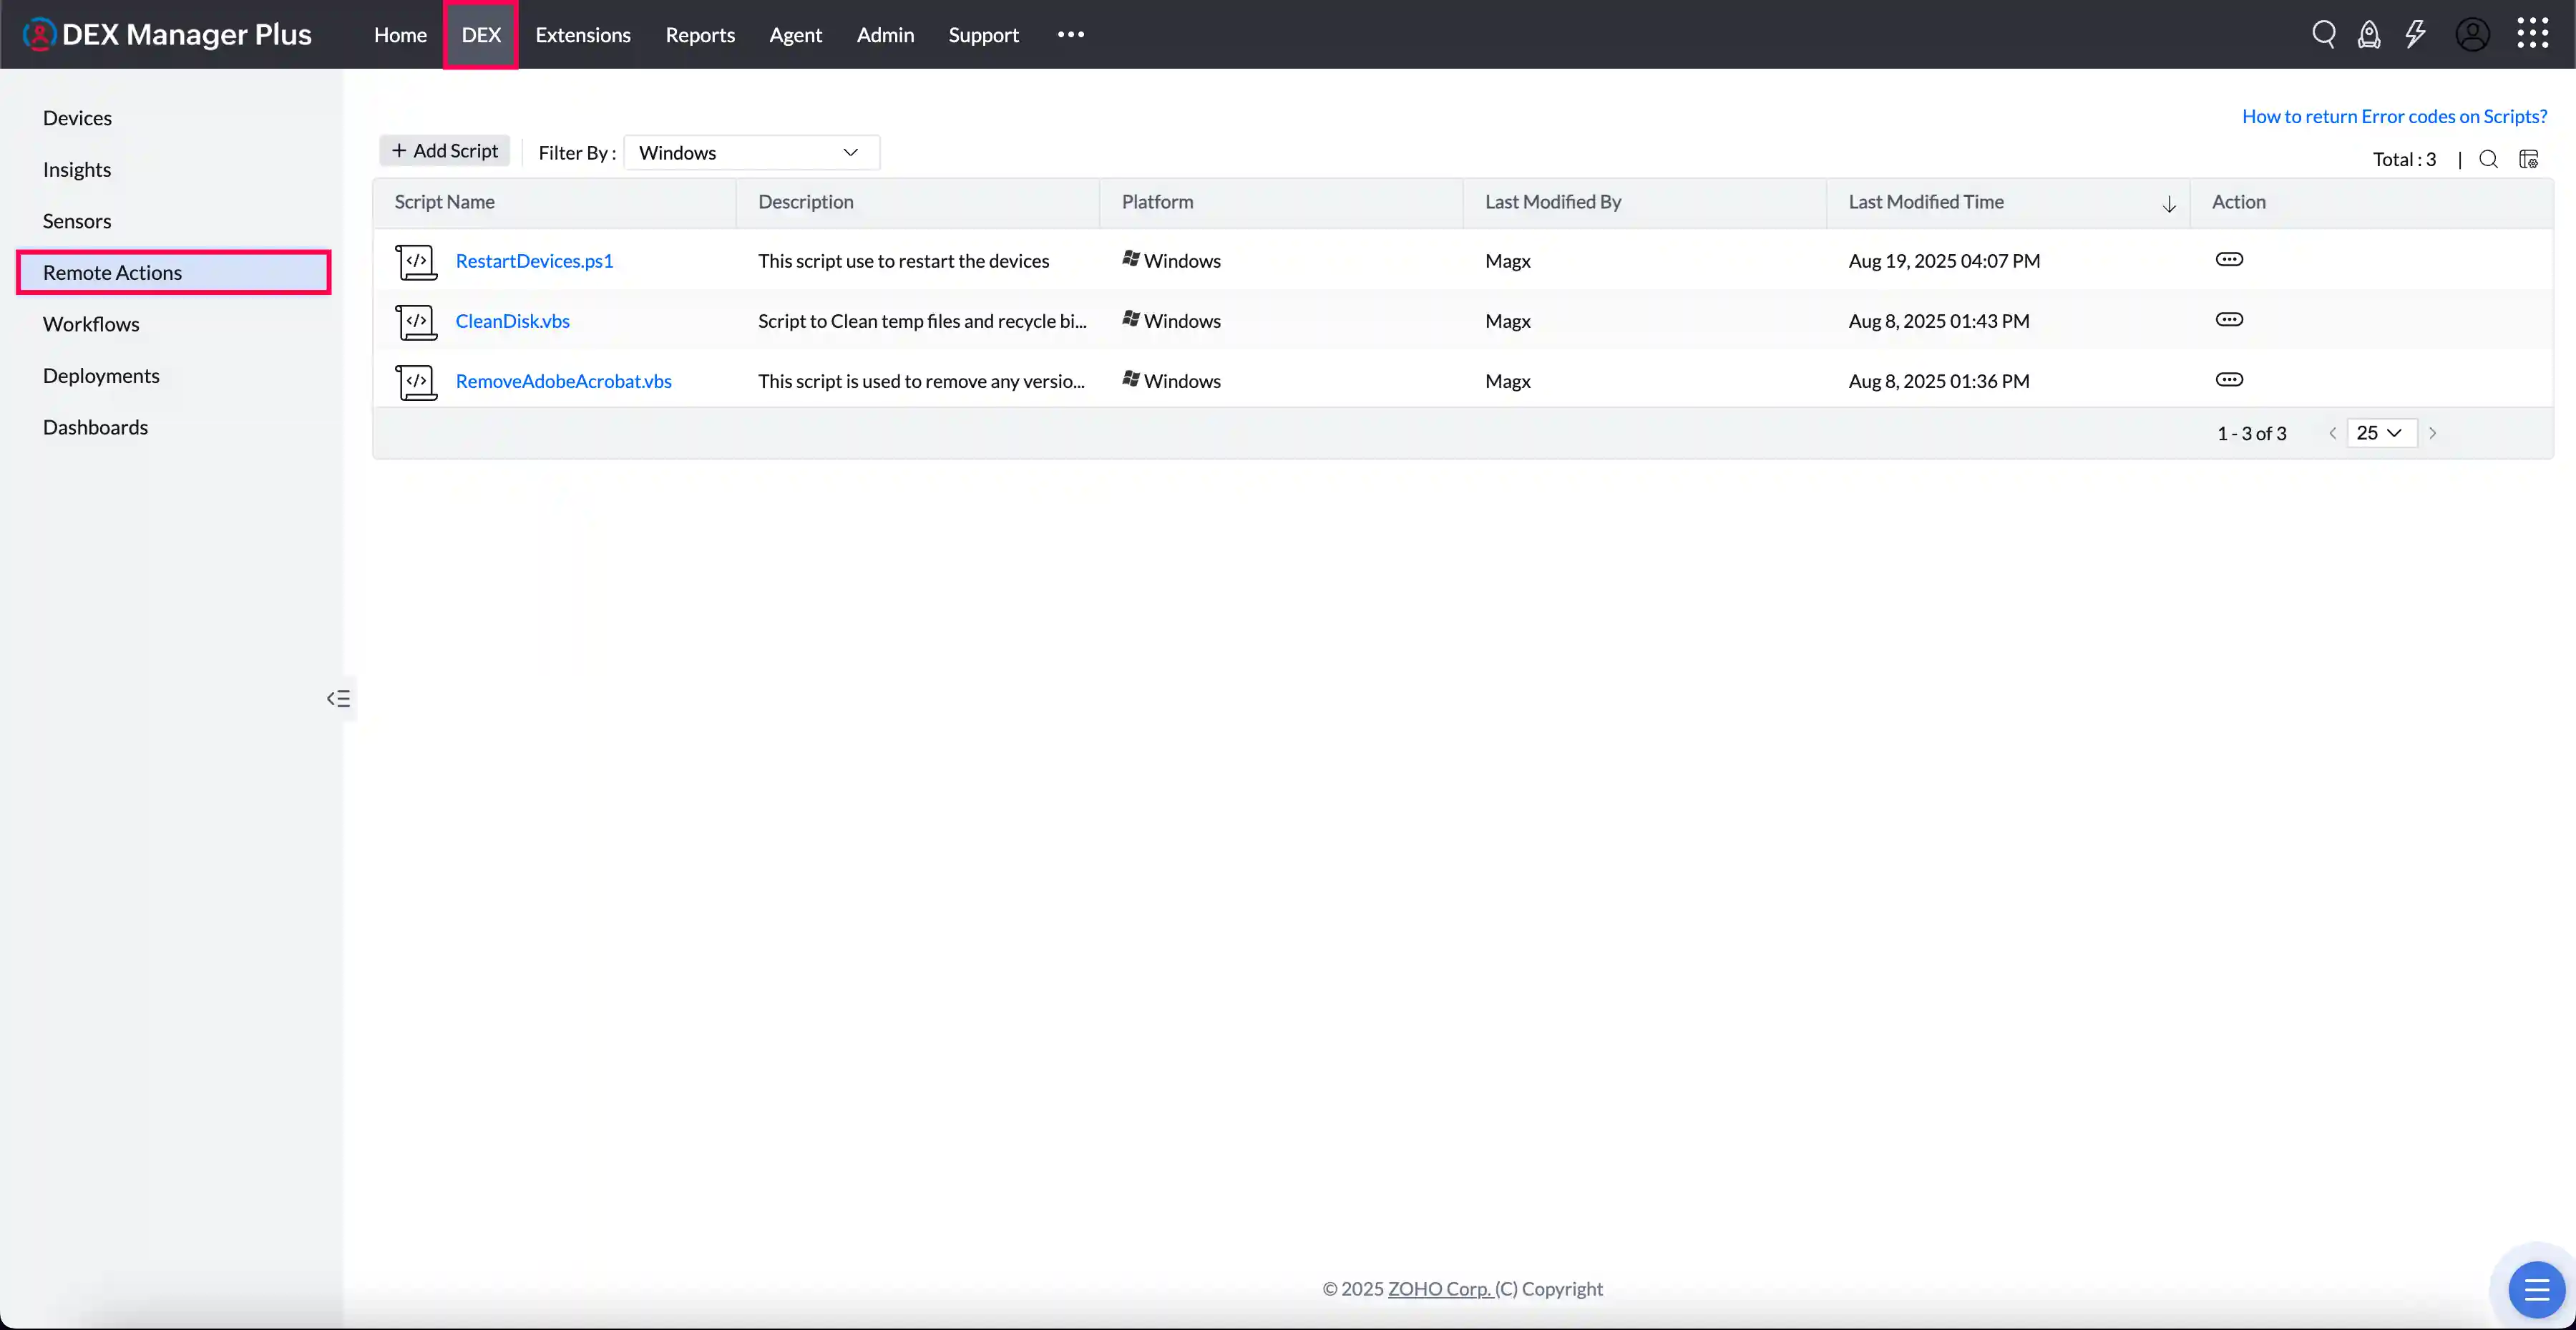2576x1330 pixels.
Task: Open the column chooser settings icon
Action: [2528, 159]
